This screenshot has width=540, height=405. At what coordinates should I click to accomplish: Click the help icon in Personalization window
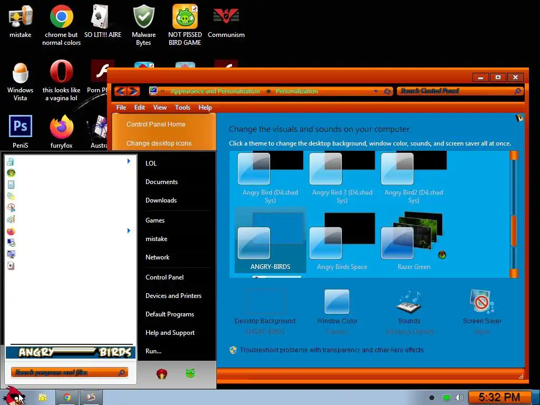[x=519, y=118]
